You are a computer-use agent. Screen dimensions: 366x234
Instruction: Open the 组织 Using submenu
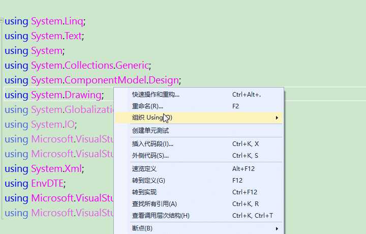[199, 118]
